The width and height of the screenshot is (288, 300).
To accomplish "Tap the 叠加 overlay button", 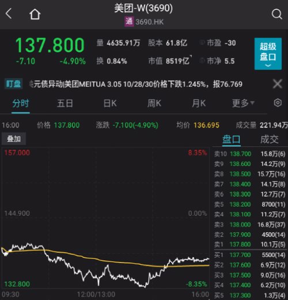I will point(14,139).
